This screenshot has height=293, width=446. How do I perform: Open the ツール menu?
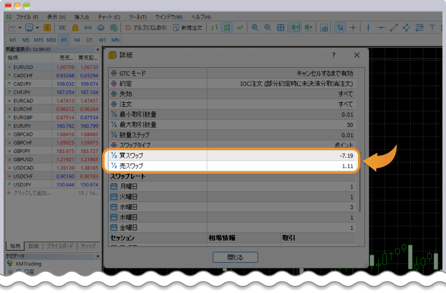coord(138,17)
